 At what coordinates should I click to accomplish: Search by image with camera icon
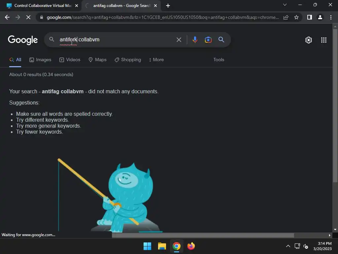pyautogui.click(x=208, y=40)
